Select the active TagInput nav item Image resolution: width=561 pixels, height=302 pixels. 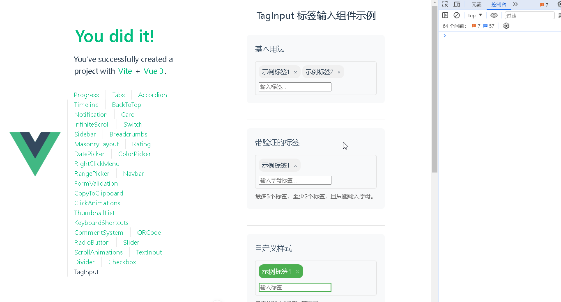click(87, 272)
